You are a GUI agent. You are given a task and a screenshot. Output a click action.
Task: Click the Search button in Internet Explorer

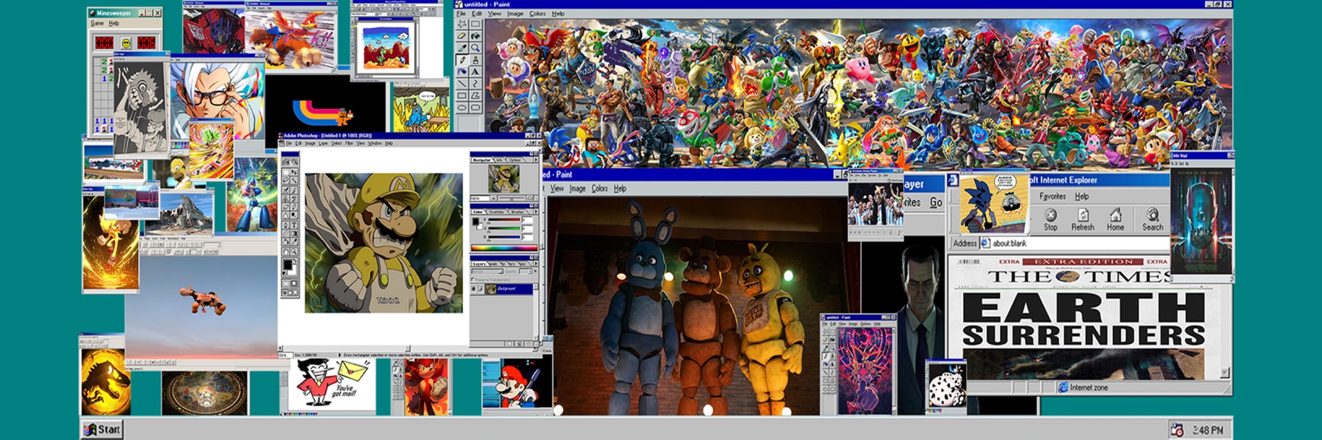pyautogui.click(x=1153, y=219)
